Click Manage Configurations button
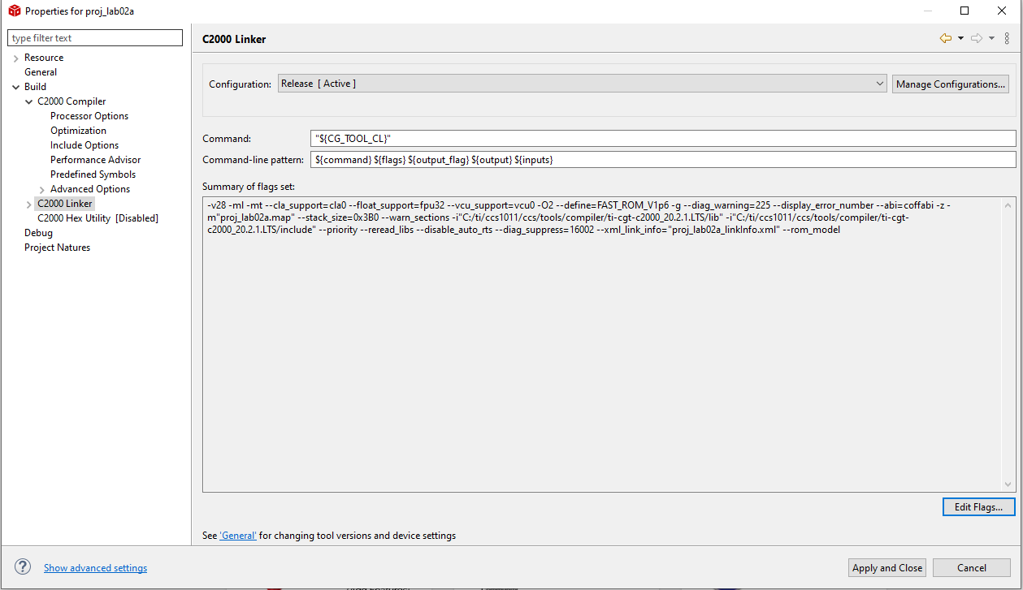This screenshot has height=590, width=1023. pos(950,84)
